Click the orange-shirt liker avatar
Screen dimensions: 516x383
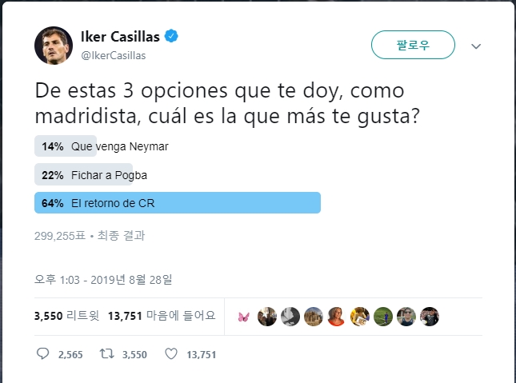click(336, 317)
